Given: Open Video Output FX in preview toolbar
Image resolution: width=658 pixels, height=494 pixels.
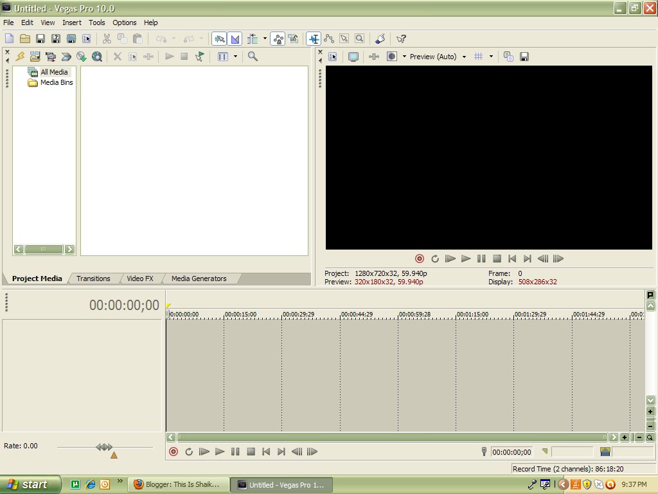Looking at the screenshot, I should (374, 57).
